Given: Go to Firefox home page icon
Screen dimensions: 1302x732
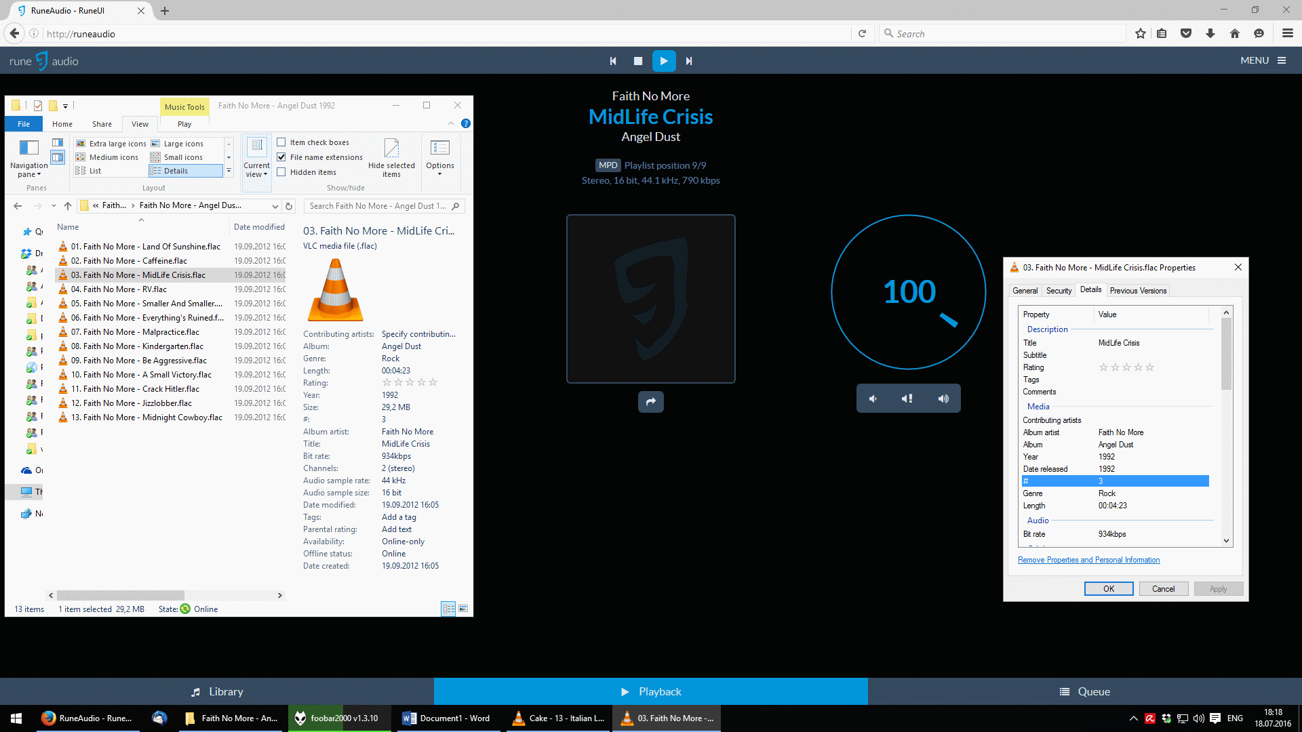Looking at the screenshot, I should (x=1235, y=33).
